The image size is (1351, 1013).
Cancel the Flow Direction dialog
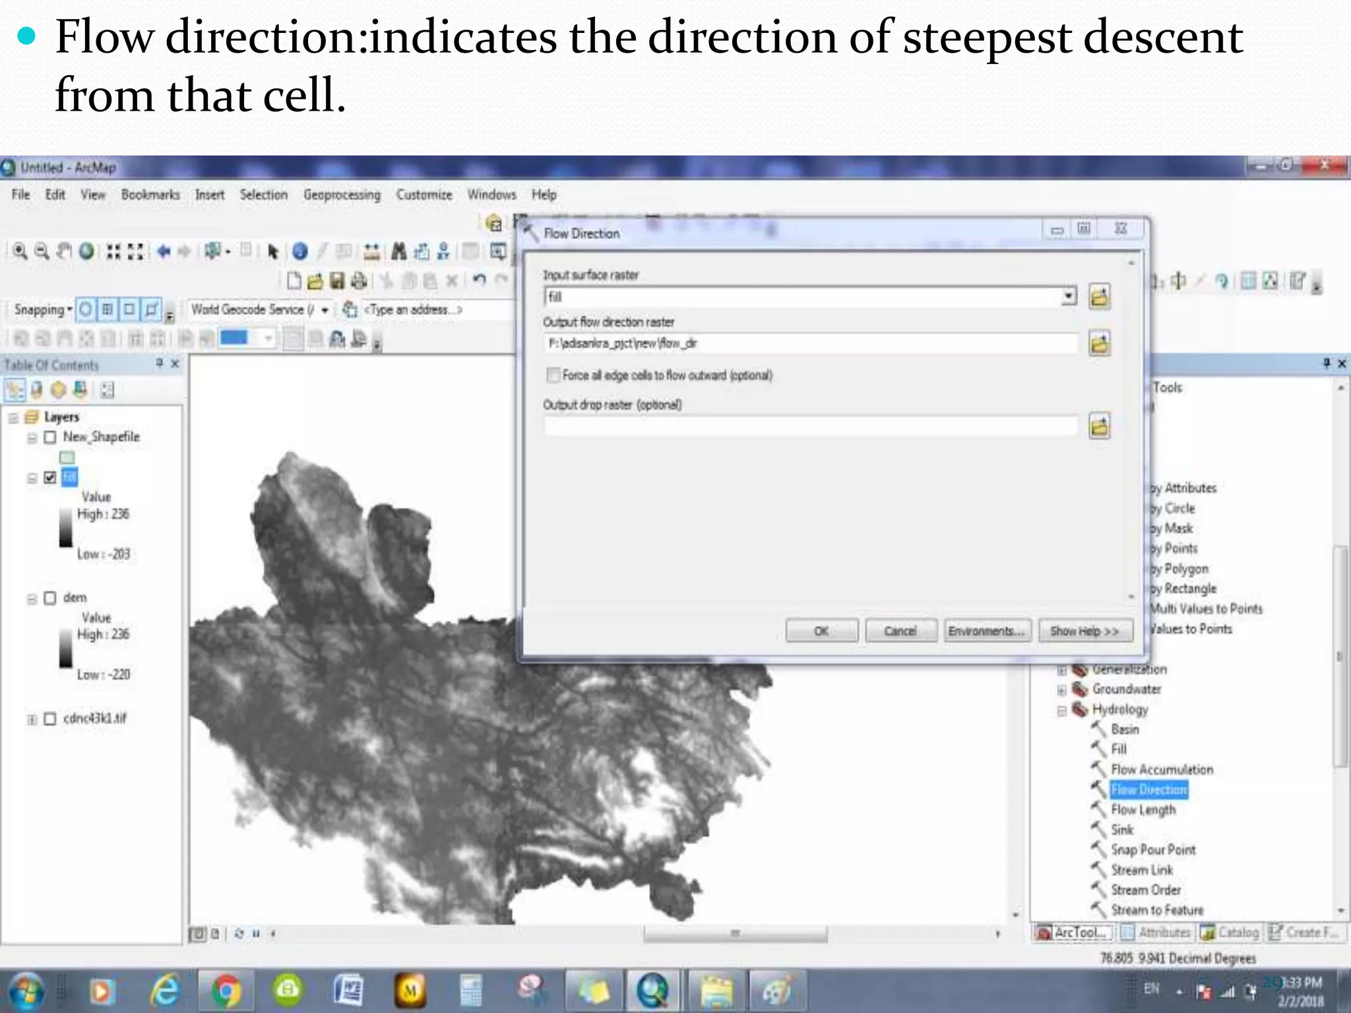click(x=900, y=631)
